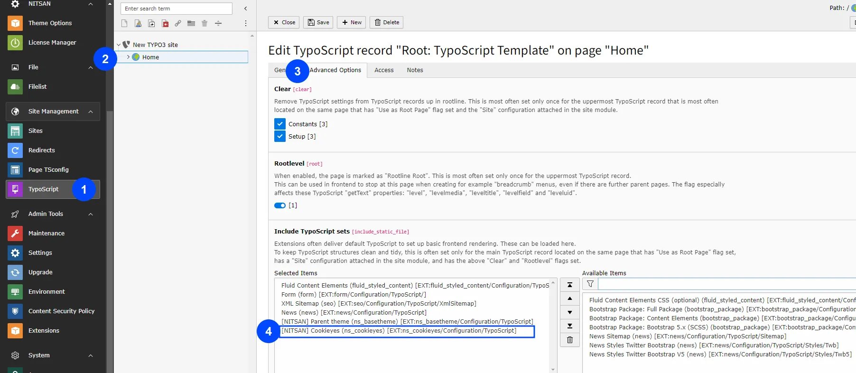Select Parent theme ns_basetheme selected item
This screenshot has width=856, height=373.
click(x=407, y=322)
